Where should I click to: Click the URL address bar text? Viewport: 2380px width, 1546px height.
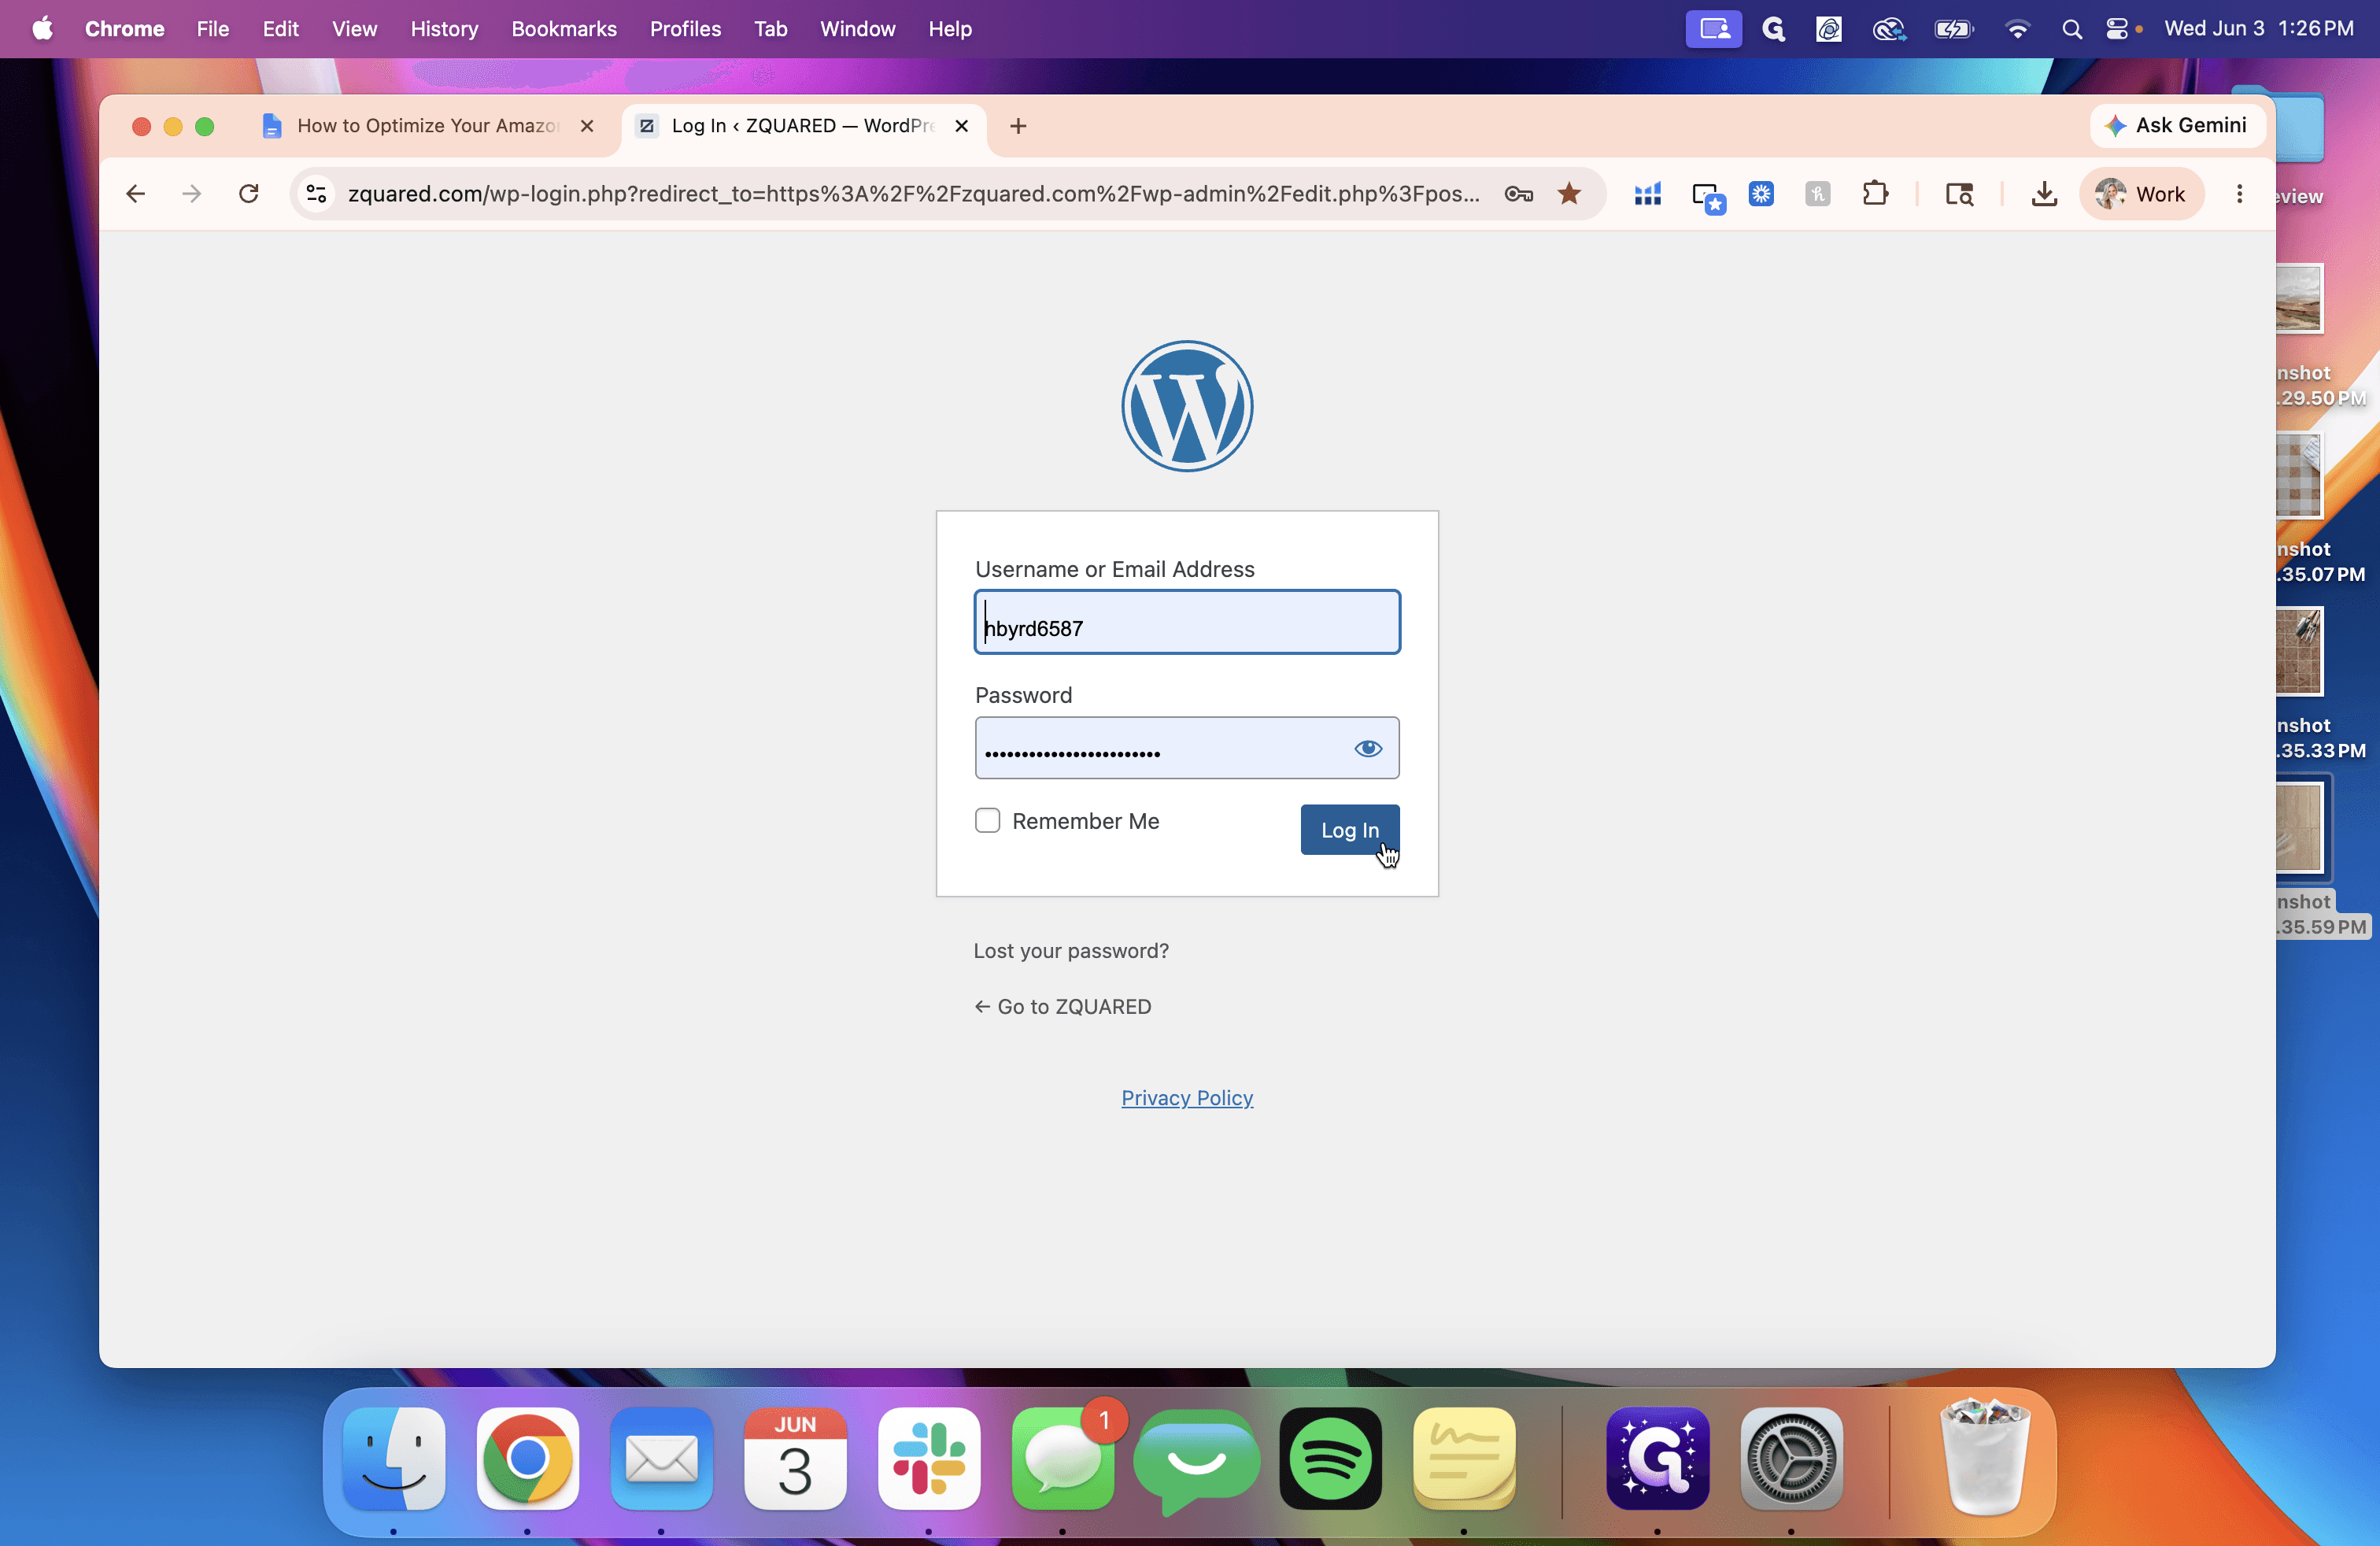pos(913,194)
